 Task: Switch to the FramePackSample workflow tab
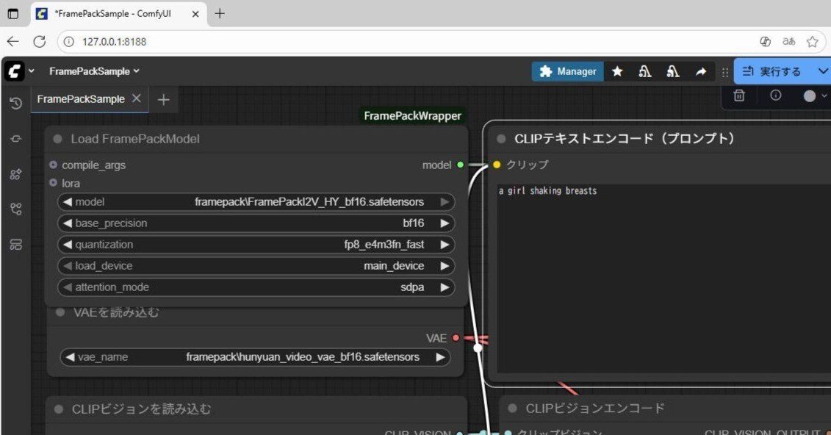pyautogui.click(x=81, y=98)
